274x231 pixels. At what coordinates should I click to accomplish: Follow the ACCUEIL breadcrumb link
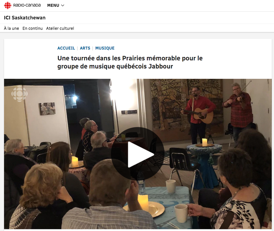click(x=66, y=48)
